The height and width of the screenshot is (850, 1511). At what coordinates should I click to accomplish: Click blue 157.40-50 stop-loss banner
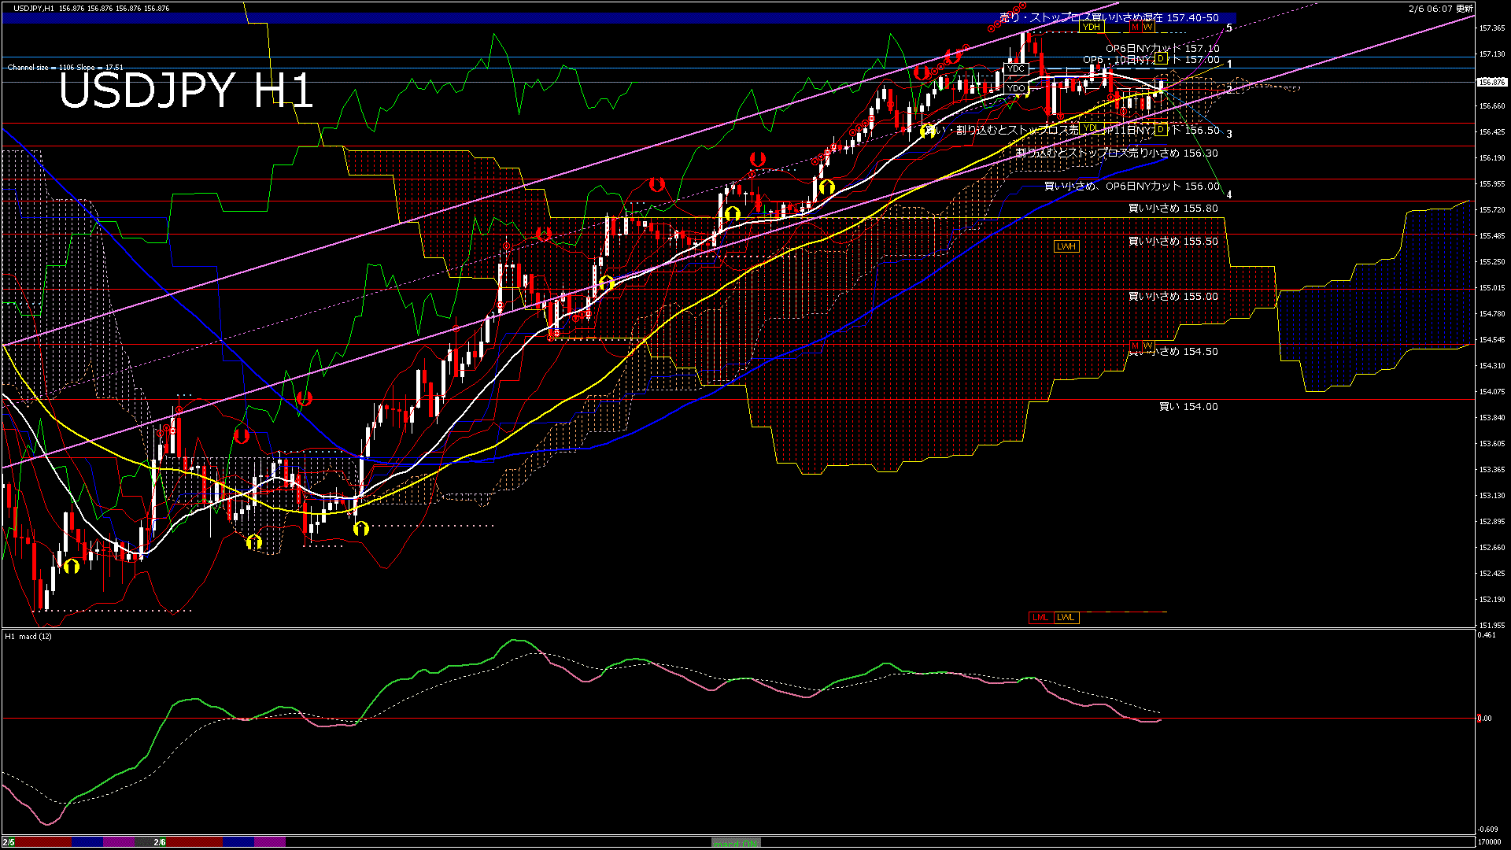(x=1109, y=17)
